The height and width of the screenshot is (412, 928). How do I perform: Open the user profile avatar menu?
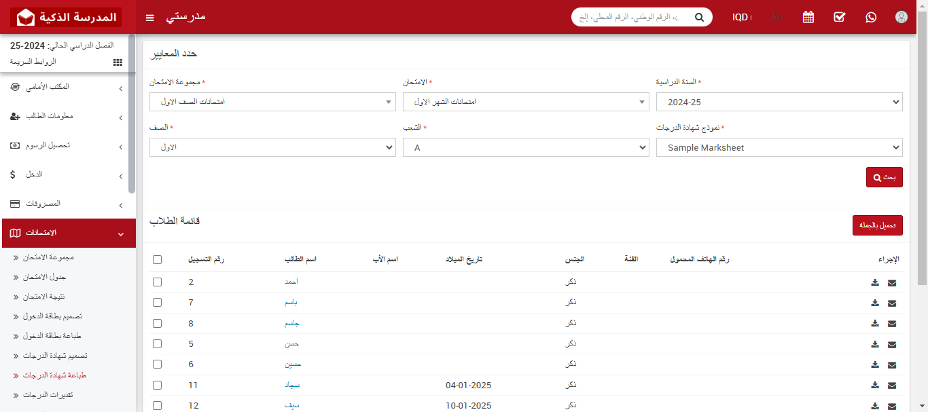coord(901,17)
